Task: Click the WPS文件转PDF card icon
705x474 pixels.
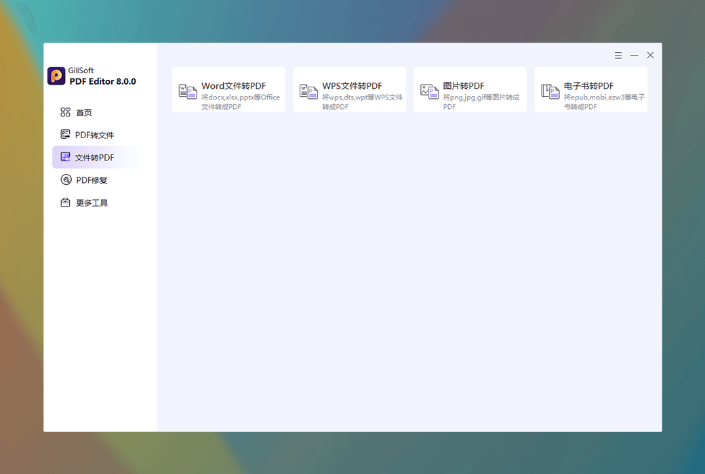Action: (309, 91)
